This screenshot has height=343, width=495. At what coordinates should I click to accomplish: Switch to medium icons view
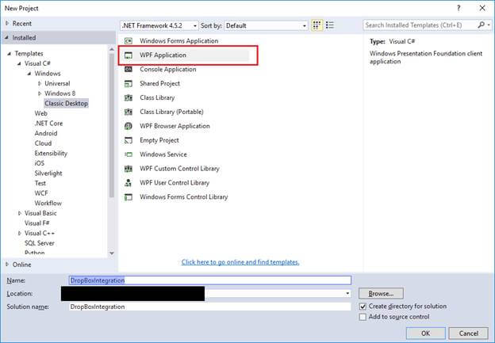coord(317,25)
